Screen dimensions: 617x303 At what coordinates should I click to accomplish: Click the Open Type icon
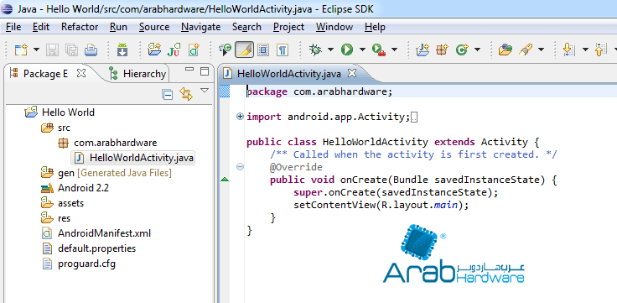pyautogui.click(x=505, y=50)
